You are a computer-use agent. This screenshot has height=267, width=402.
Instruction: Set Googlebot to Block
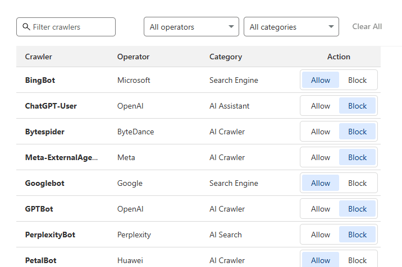point(358,183)
